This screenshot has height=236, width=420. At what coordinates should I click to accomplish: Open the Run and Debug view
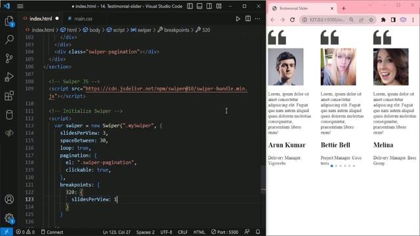[x=9, y=77]
